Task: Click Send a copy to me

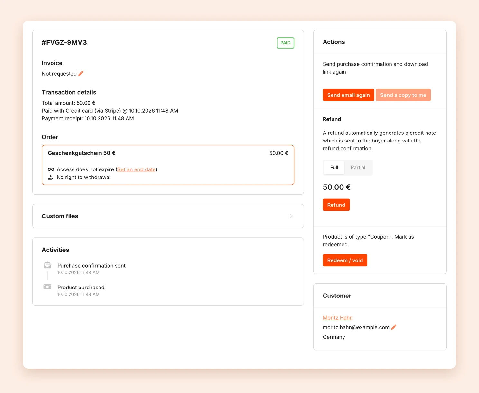Action: (x=403, y=95)
